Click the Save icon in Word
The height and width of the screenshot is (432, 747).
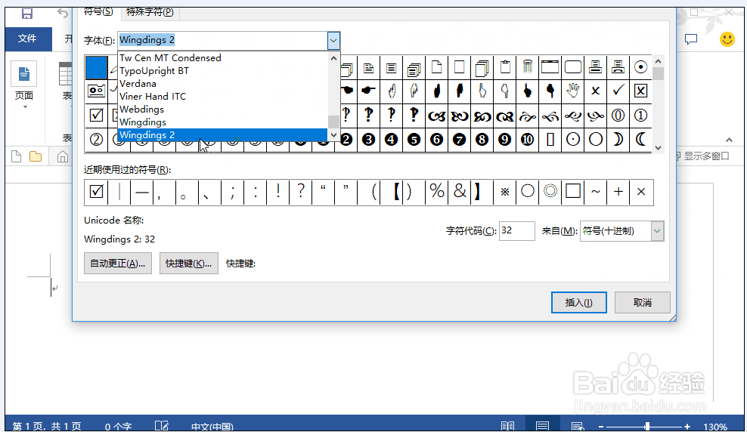coord(27,14)
